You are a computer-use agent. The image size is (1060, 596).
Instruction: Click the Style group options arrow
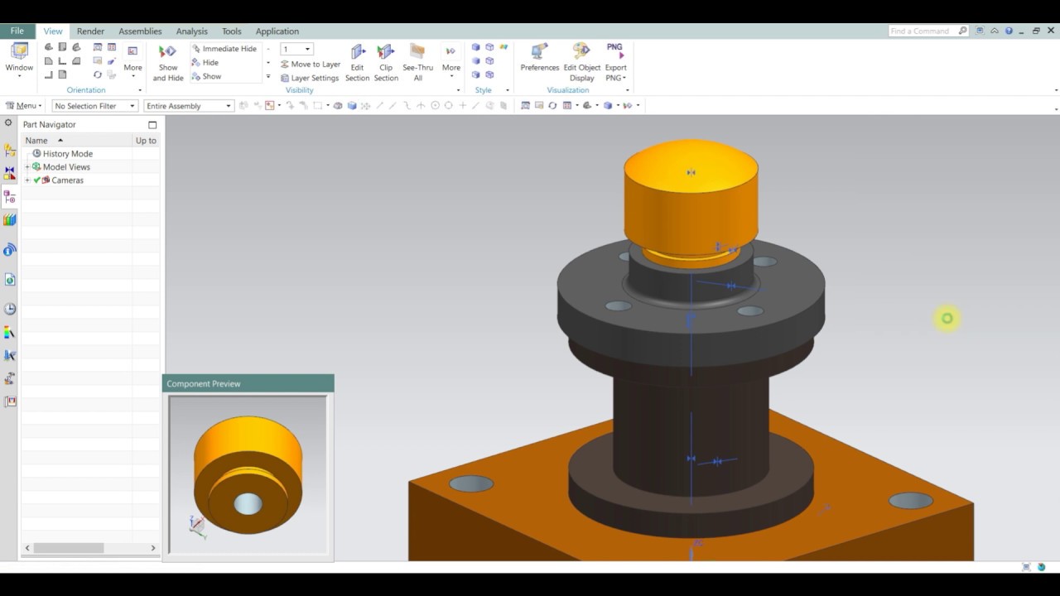point(508,90)
